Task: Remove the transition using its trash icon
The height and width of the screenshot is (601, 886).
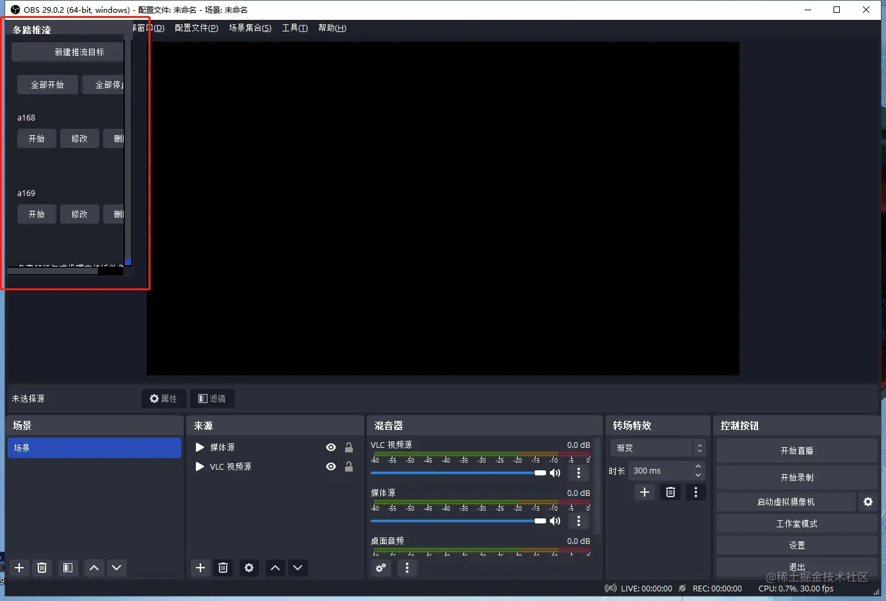Action: point(670,492)
